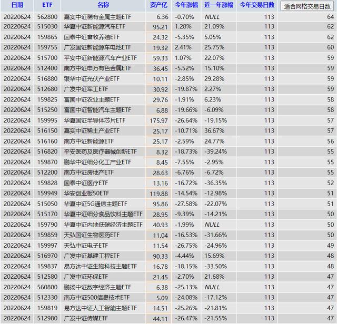337x324 pixels.
Task: Click asset value 175.97
Action: coord(158,120)
